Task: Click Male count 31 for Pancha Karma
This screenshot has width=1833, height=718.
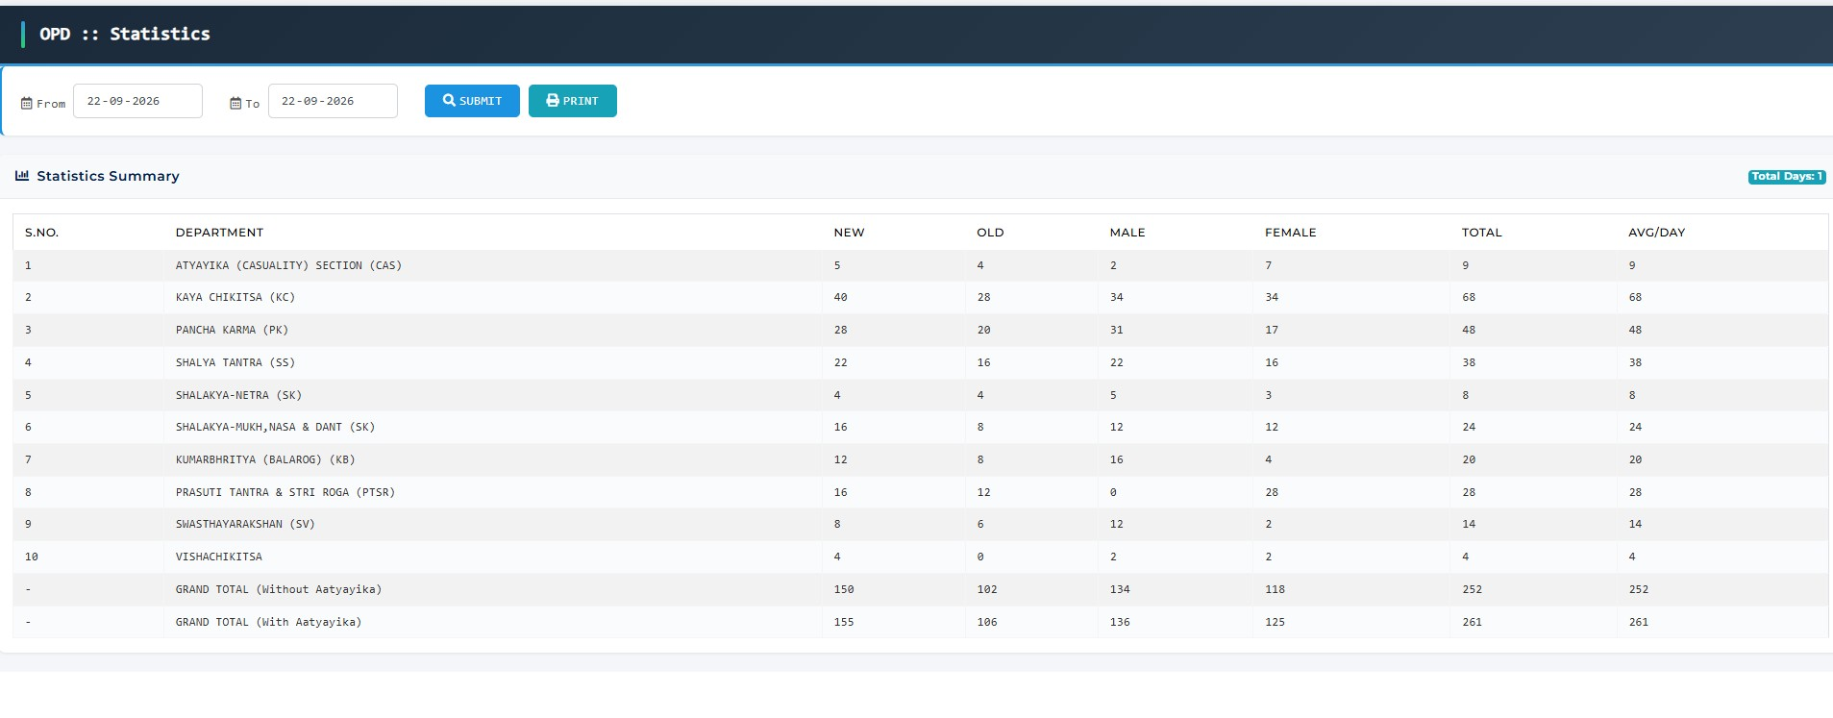Action: tap(1116, 330)
